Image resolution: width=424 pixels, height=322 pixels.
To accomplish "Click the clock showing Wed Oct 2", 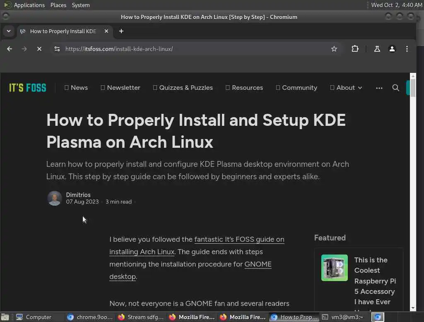I will pyautogui.click(x=396, y=5).
